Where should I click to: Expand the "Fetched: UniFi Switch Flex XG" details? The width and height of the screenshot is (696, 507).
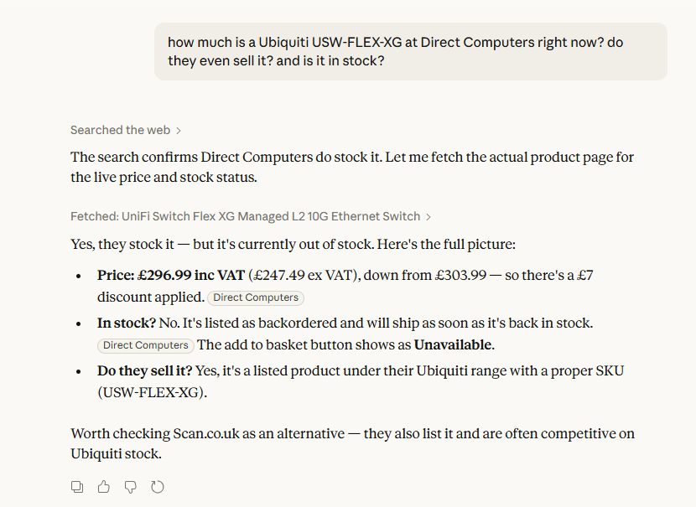click(246, 216)
